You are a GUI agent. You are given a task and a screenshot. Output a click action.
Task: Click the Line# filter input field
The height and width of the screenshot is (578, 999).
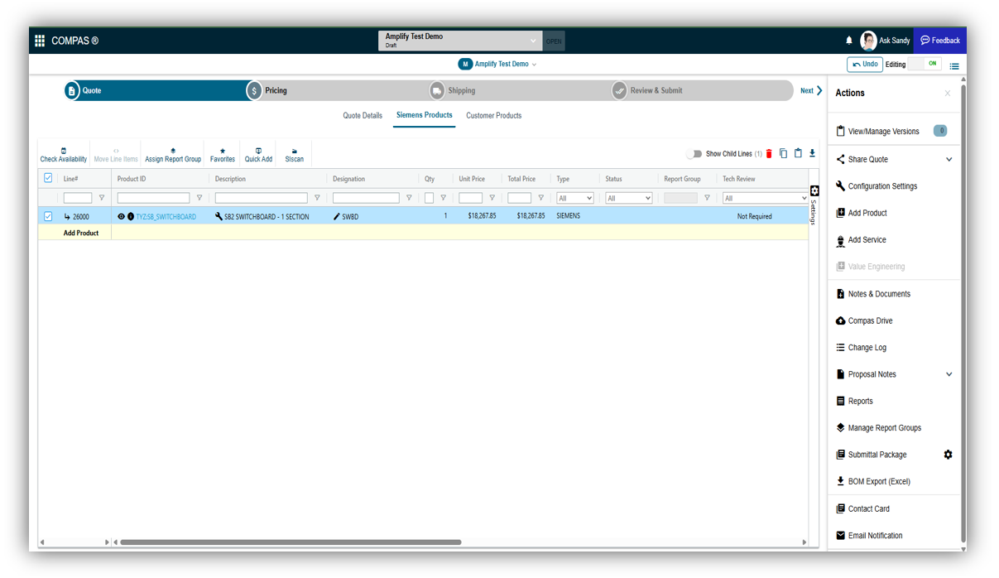click(x=78, y=198)
